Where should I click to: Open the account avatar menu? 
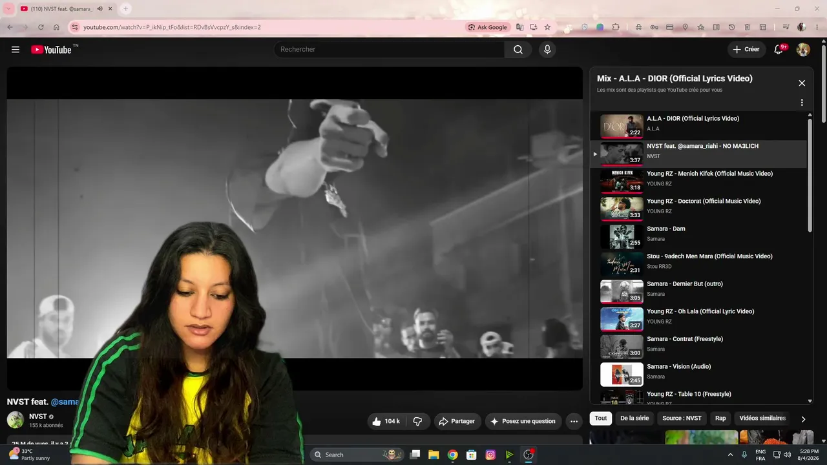pyautogui.click(x=803, y=50)
